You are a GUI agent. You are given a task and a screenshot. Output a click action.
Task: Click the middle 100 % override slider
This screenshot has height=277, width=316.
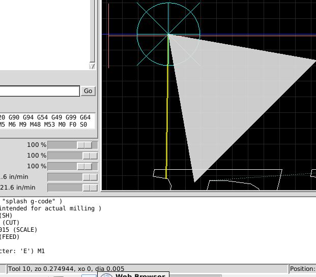point(72,156)
